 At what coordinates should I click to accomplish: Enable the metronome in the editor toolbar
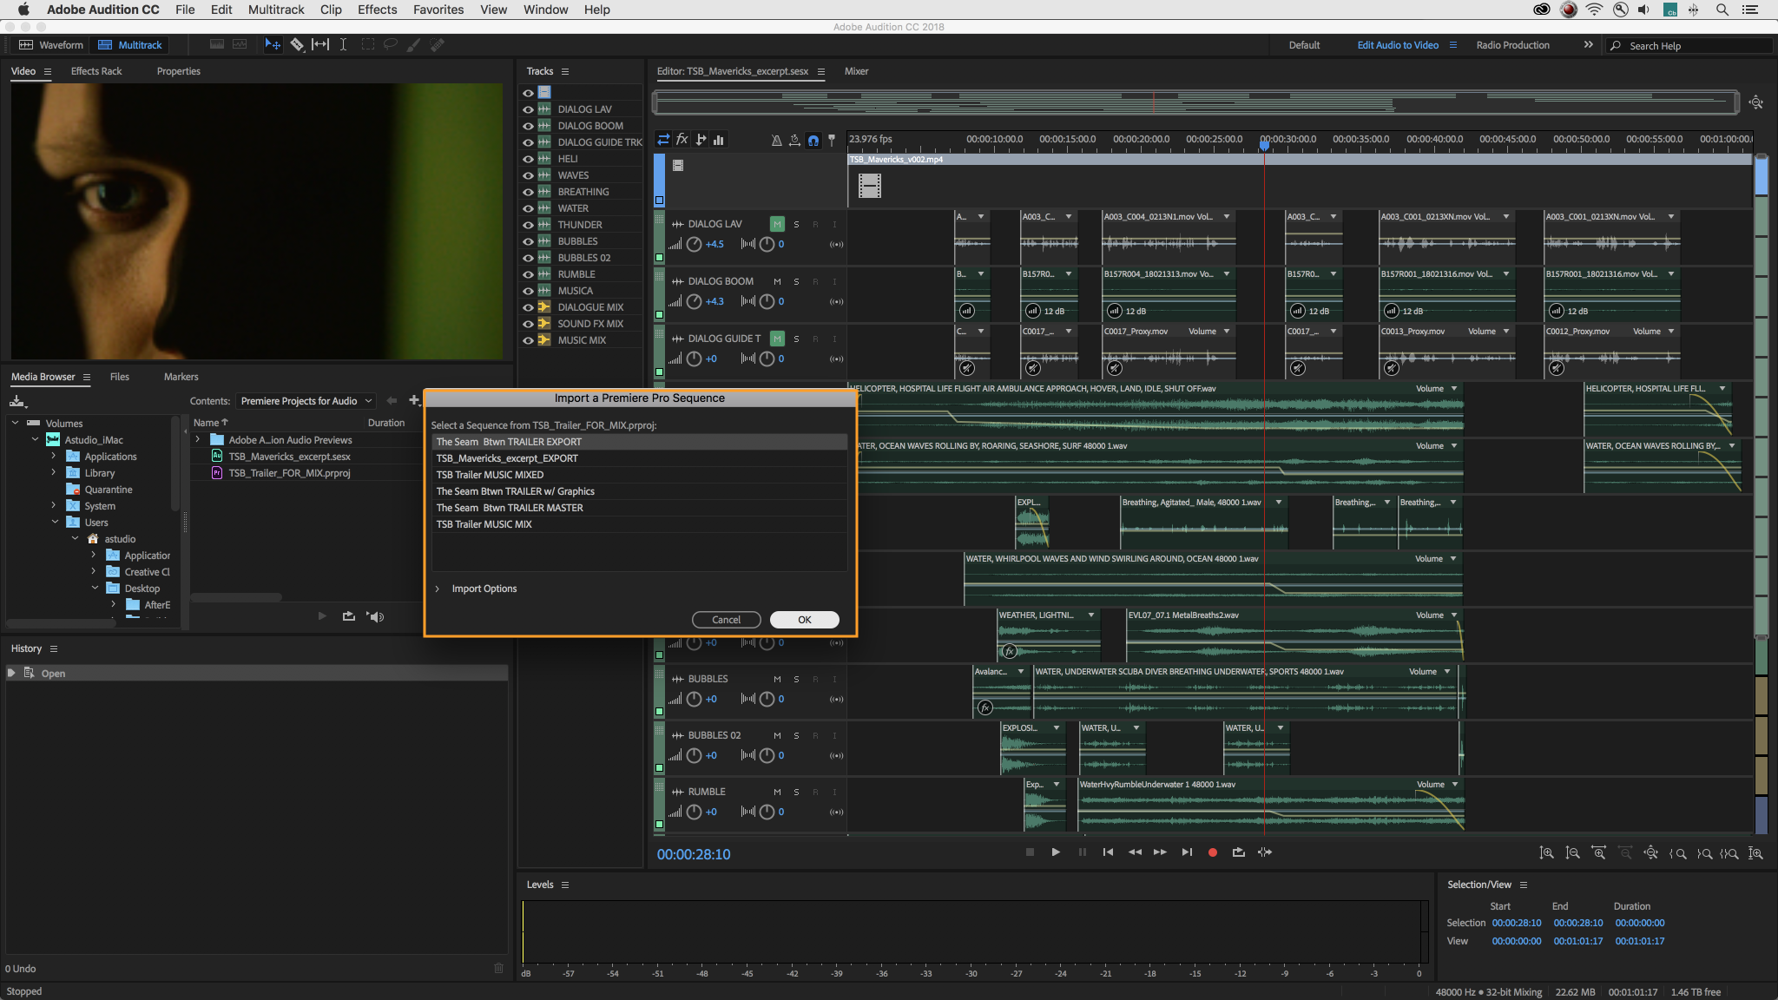point(777,140)
